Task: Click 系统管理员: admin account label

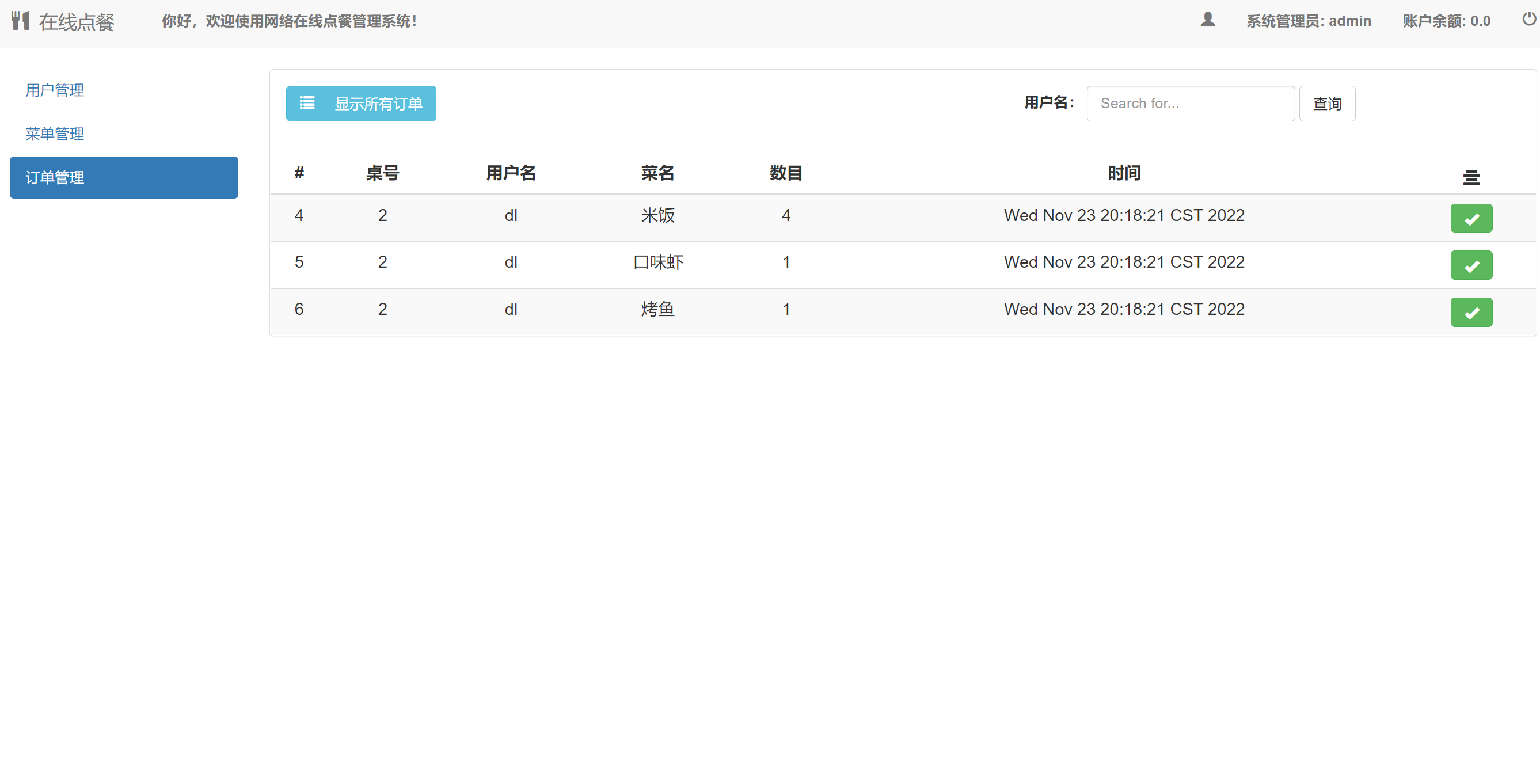Action: pyautogui.click(x=1309, y=21)
